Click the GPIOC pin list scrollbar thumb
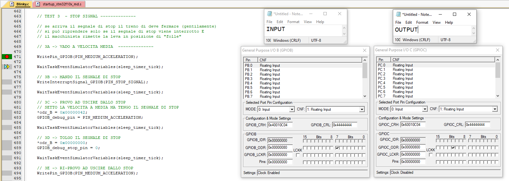509x181 pixels. click(498, 70)
